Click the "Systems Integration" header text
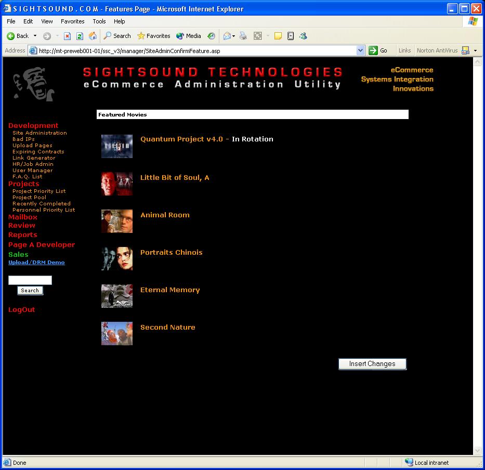This screenshot has width=485, height=470. (x=397, y=80)
